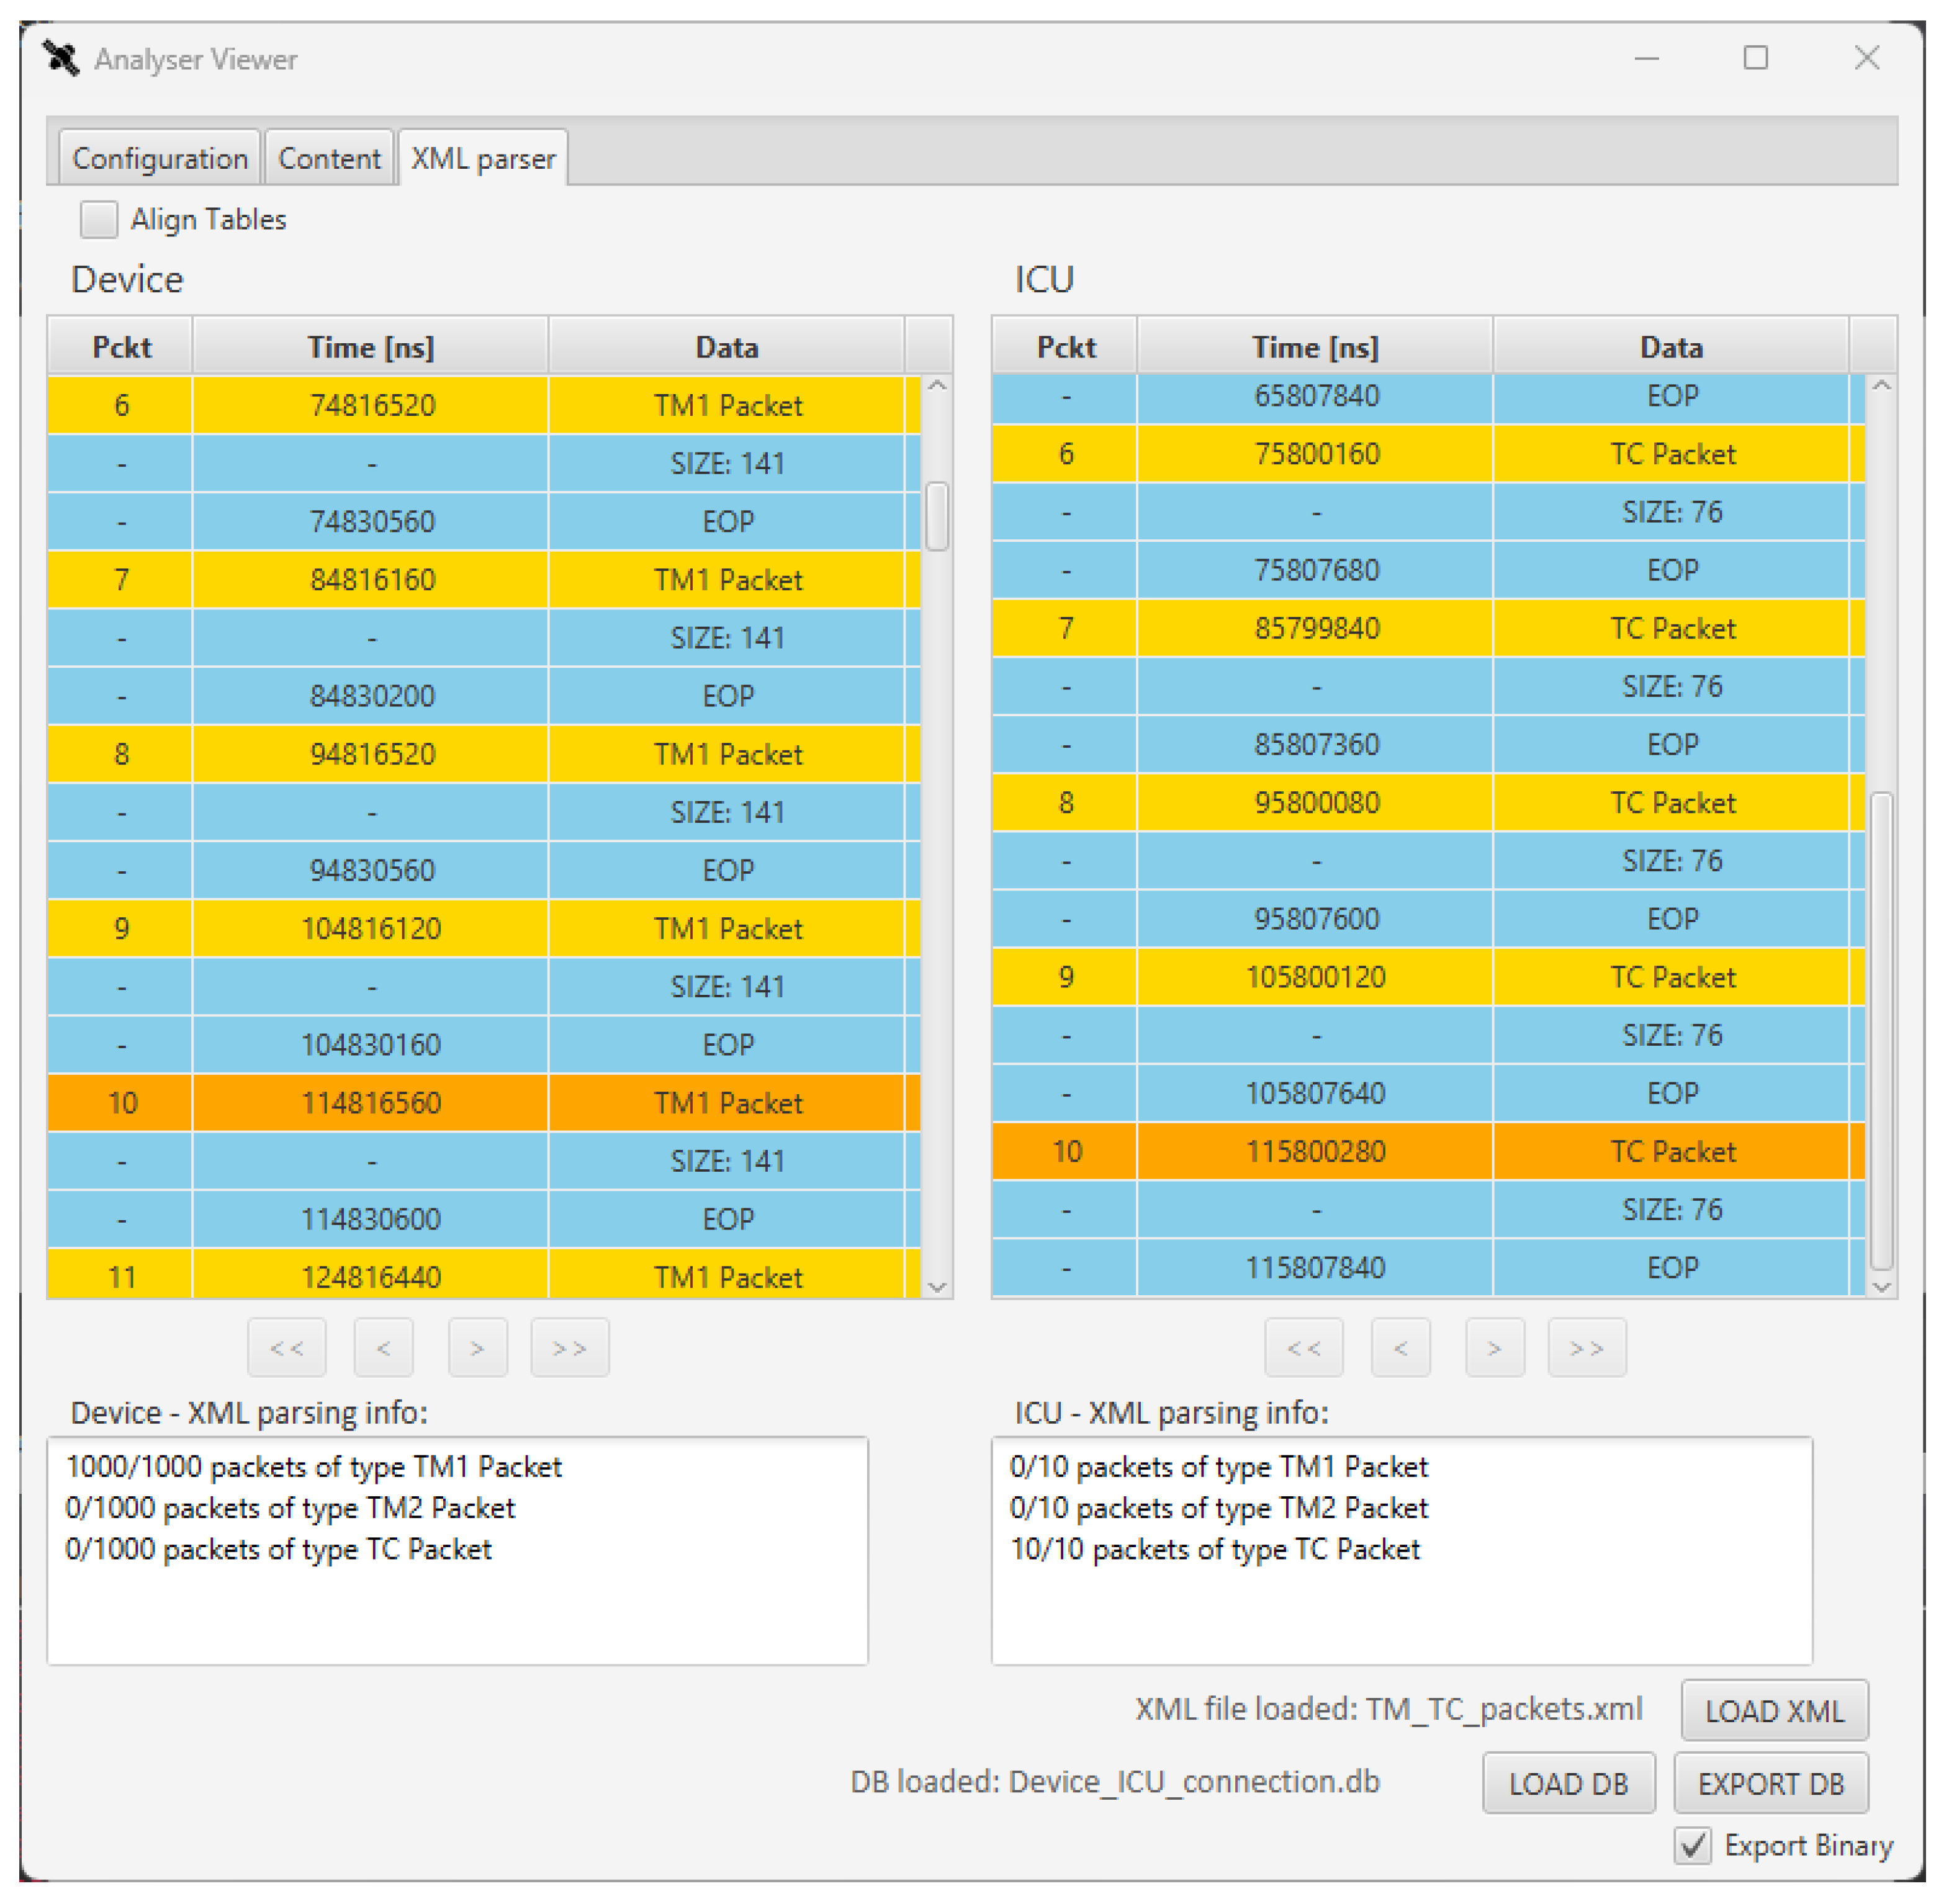
Task: Go to next page in ICU table
Action: tap(1494, 1348)
